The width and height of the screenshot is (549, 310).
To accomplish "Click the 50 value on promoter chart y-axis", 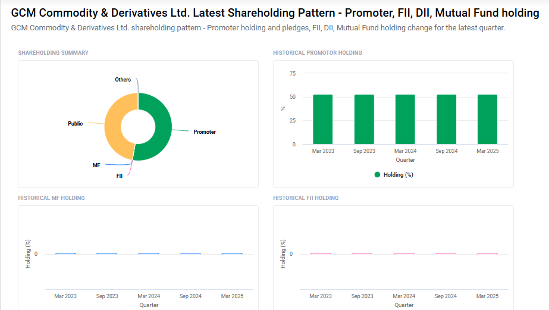I will 293,97.
